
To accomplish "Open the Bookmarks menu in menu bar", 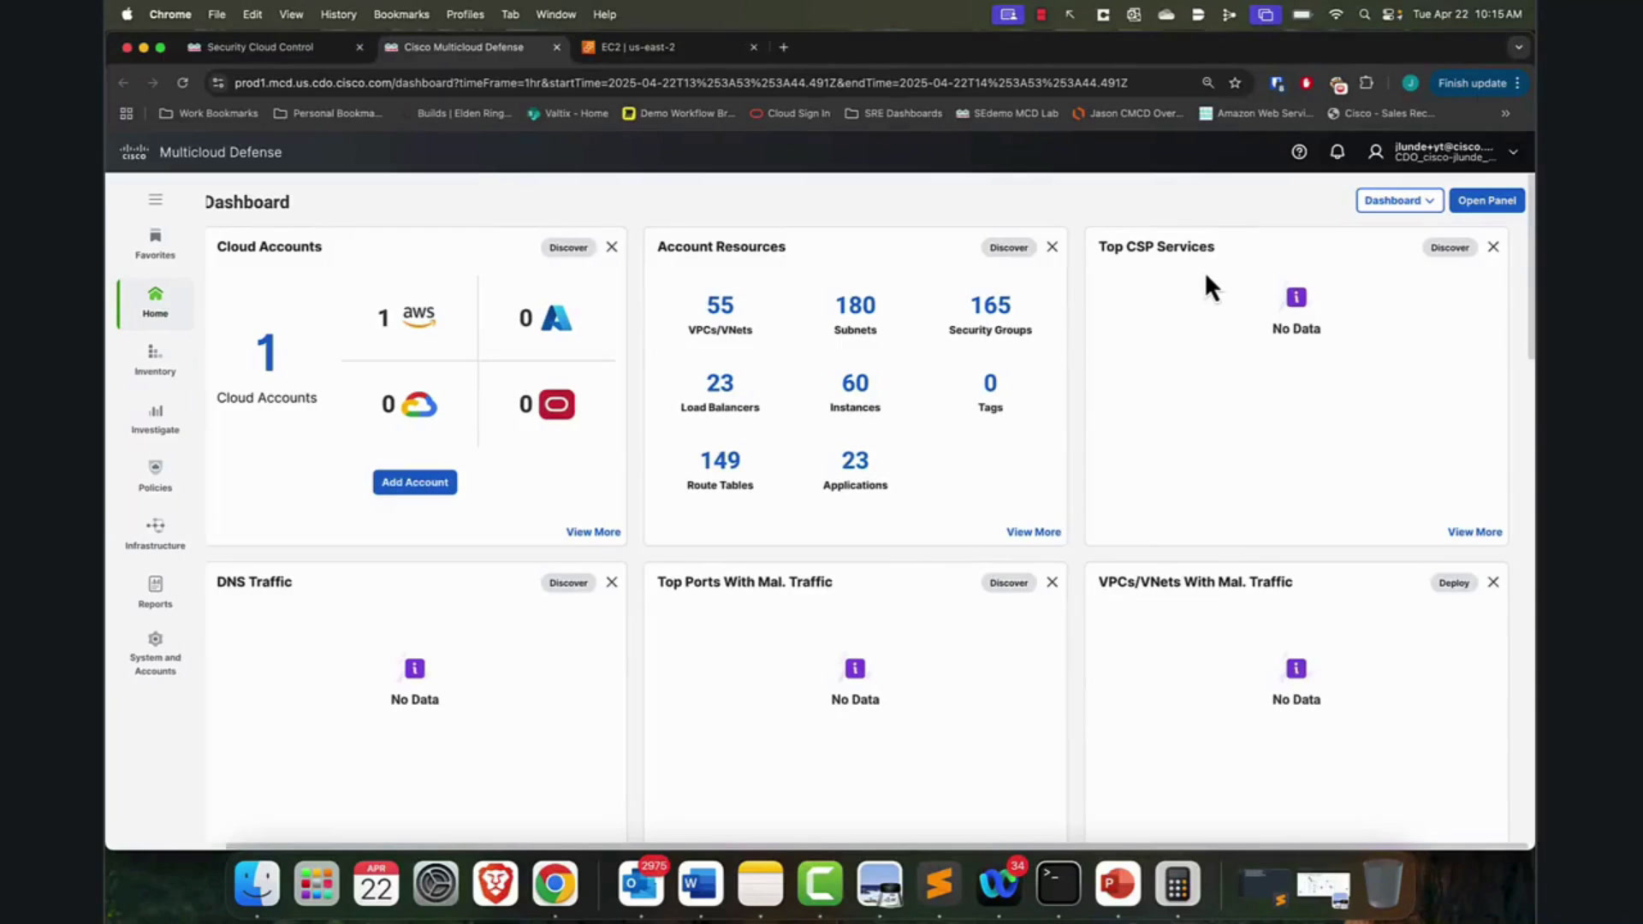I will (x=401, y=15).
